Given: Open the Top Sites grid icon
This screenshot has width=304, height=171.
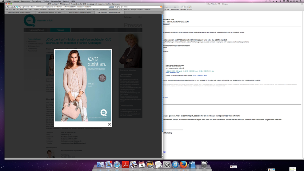Looking at the screenshot, I should [14, 10].
